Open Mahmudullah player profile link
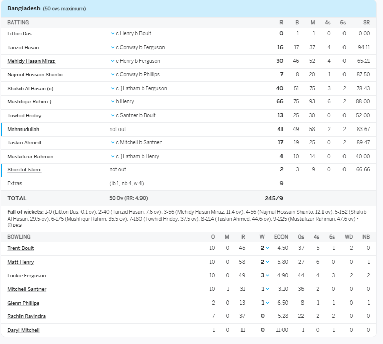This screenshot has height=344, width=383. (x=23, y=130)
